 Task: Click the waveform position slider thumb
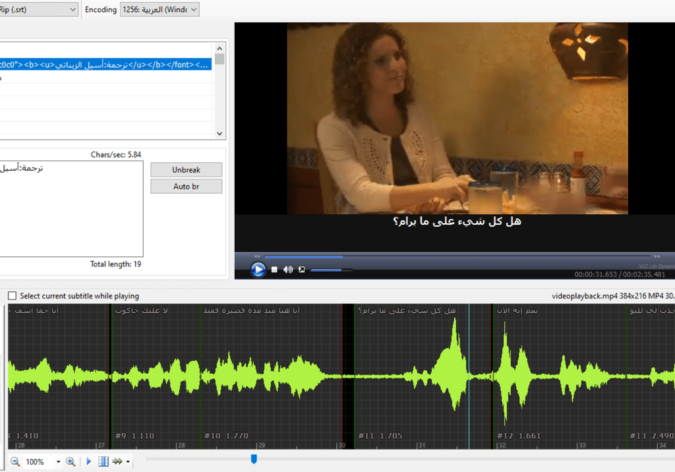point(254,459)
